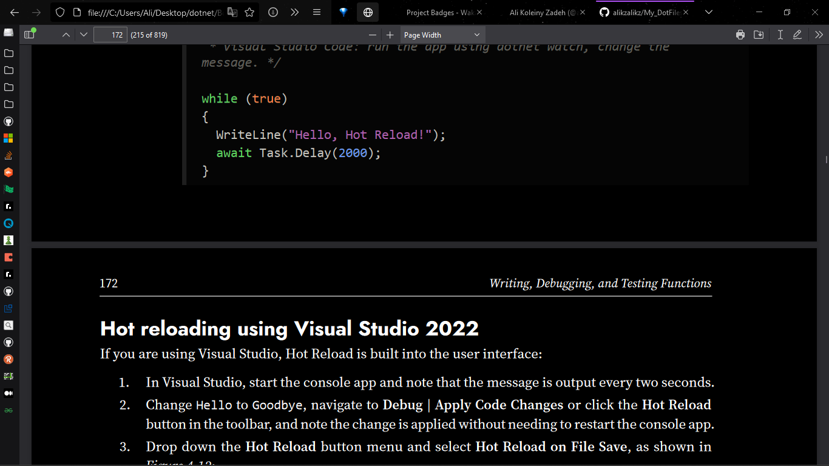Image resolution: width=829 pixels, height=466 pixels.
Task: Open the green infinity-shaped bookmark
Action: pos(8,410)
